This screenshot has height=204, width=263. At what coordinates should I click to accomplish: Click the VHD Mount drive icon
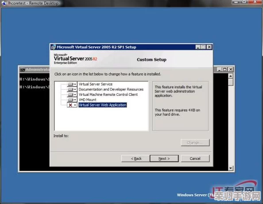pos(70,100)
